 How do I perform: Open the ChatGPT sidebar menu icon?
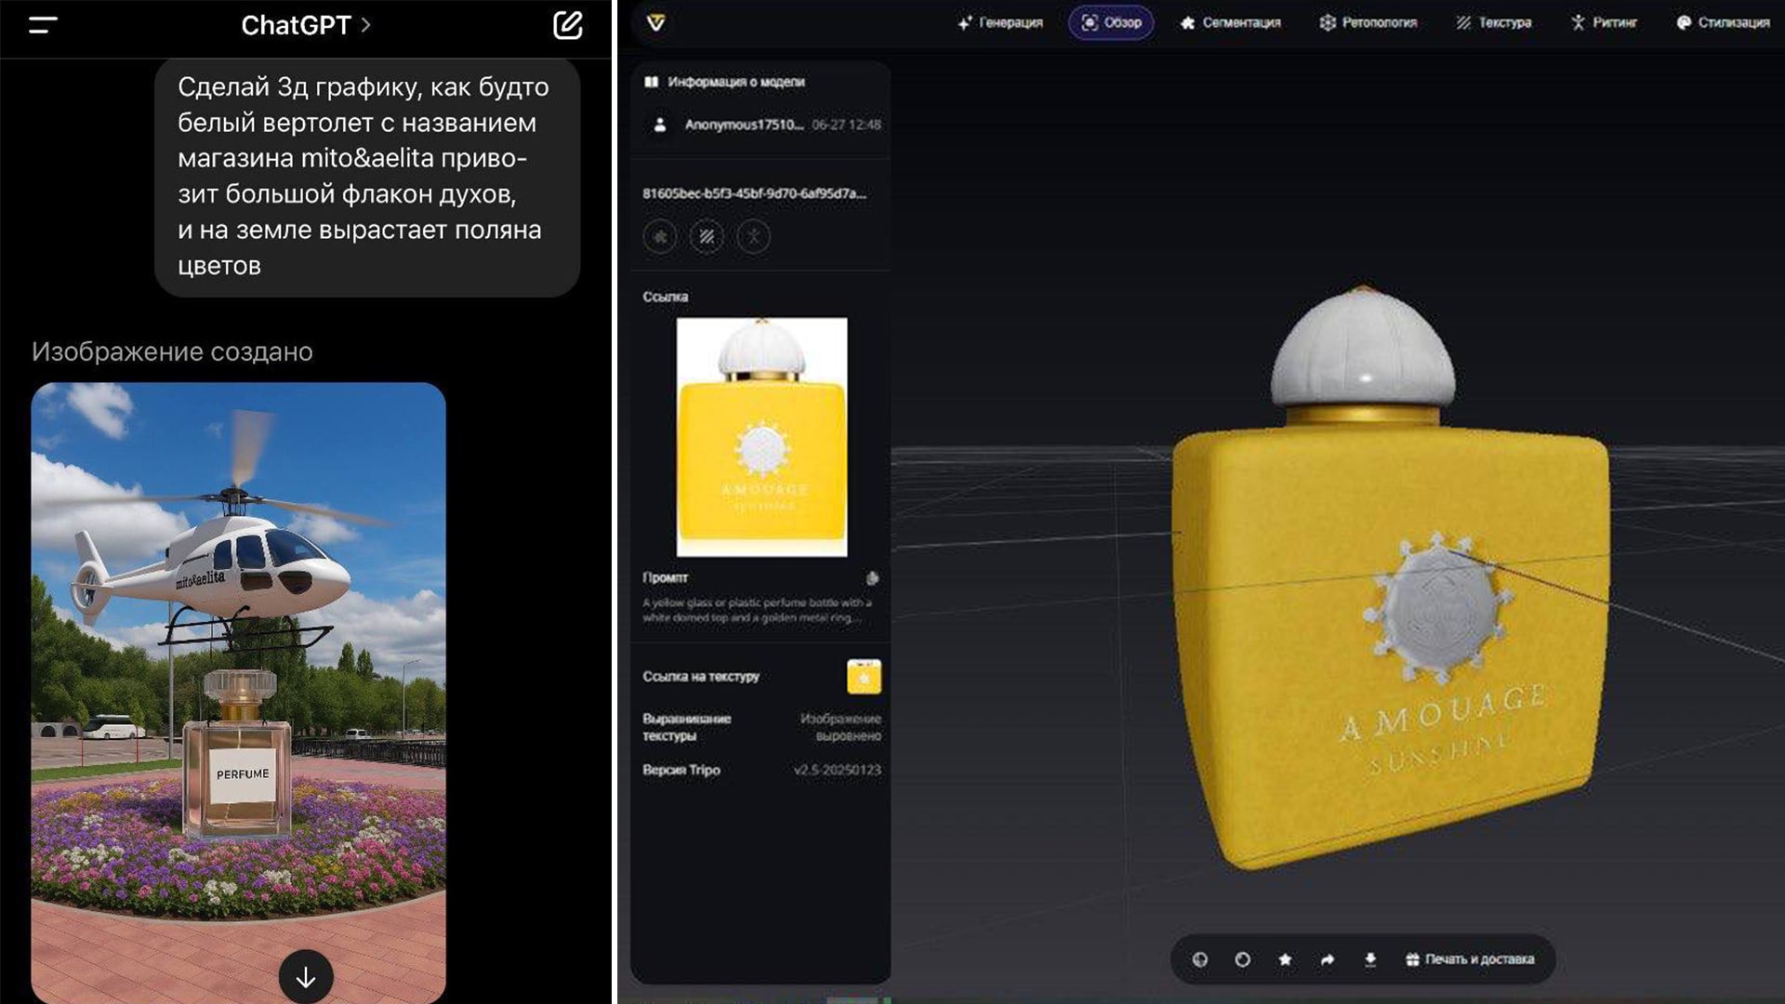coord(43,25)
